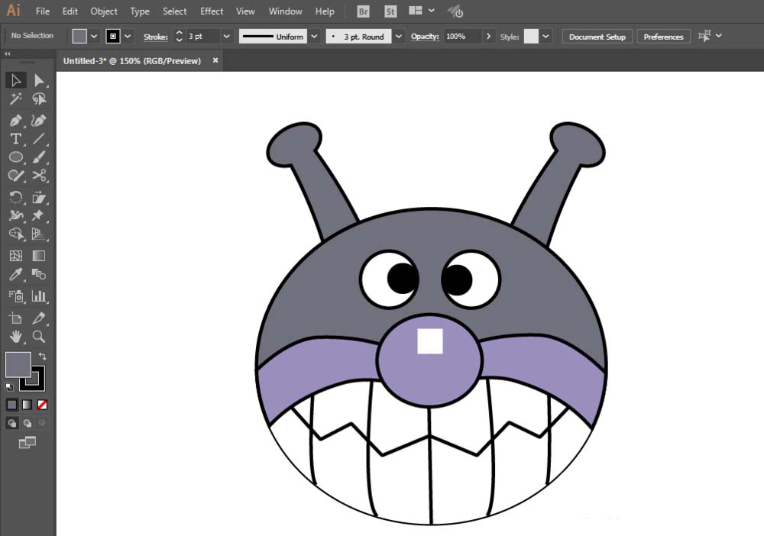Select the Pen tool
Viewport: 764px width, 536px height.
pyautogui.click(x=15, y=121)
